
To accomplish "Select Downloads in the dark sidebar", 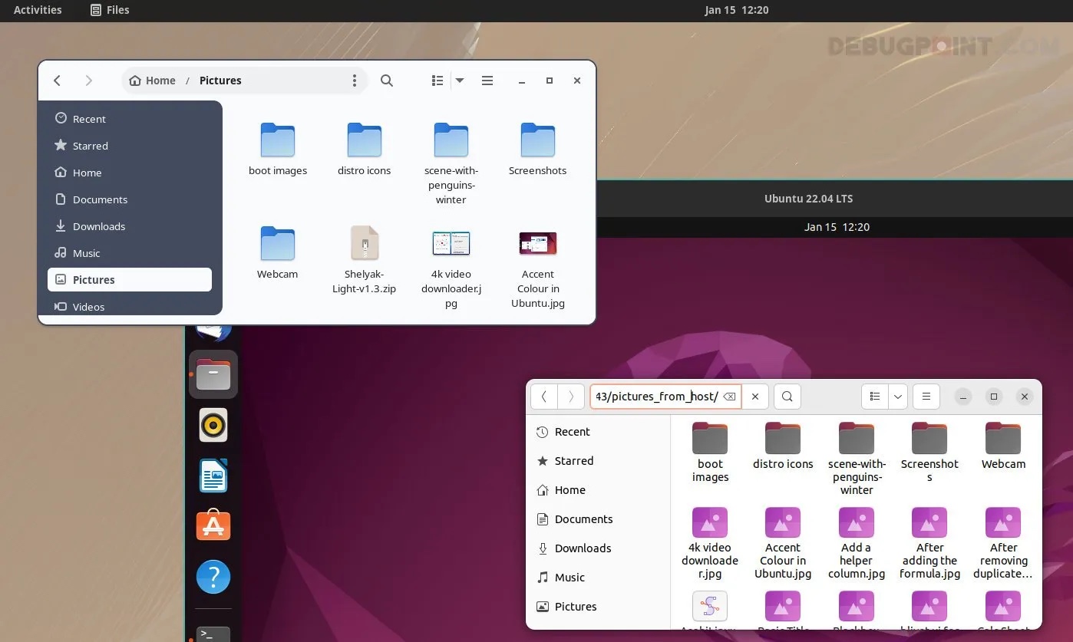I will 98,226.
